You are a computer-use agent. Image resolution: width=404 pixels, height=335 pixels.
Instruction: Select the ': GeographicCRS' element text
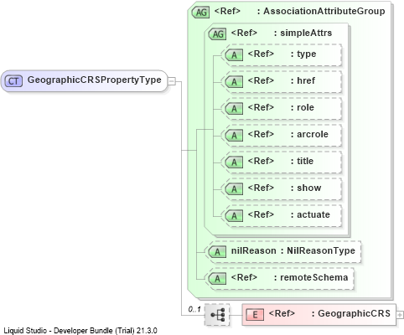(x=351, y=313)
